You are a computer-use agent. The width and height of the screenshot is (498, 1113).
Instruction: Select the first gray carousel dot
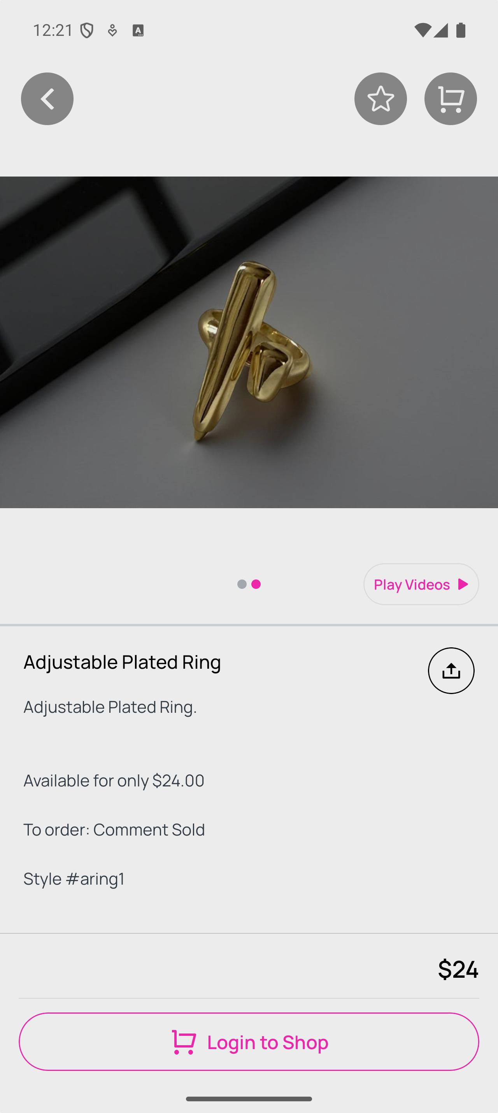point(242,584)
